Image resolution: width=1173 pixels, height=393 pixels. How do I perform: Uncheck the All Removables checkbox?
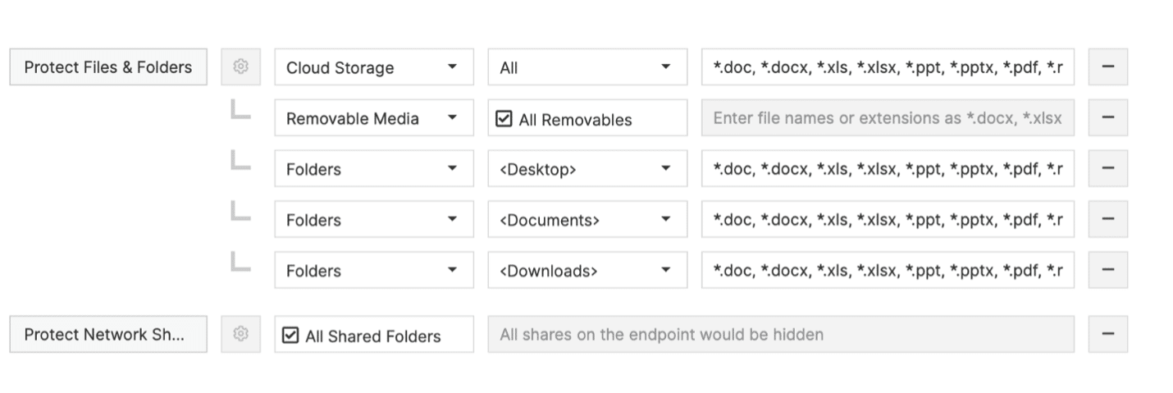pyautogui.click(x=504, y=119)
